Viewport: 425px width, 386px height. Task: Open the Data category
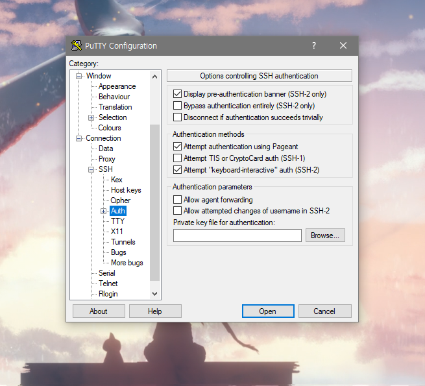tap(106, 149)
